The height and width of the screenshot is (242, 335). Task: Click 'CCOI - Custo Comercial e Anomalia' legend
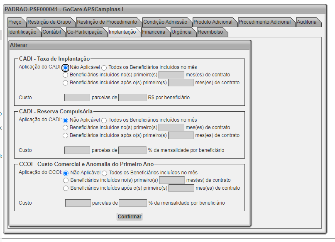pos(86,164)
